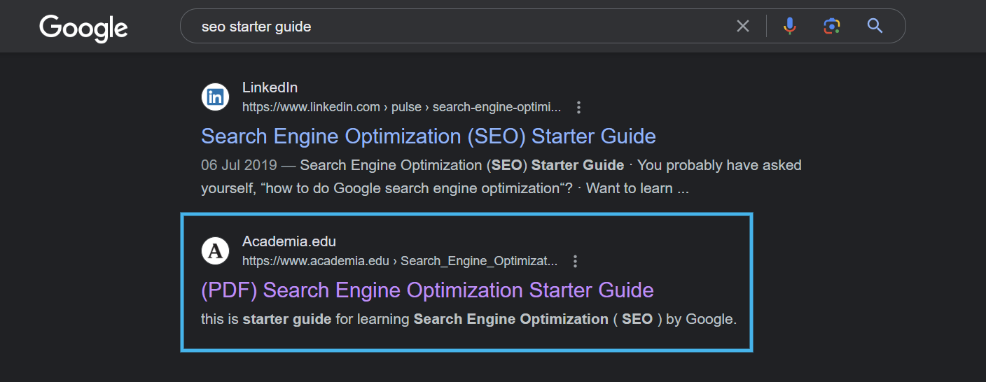Click the Academia.edu favicon
Screen dimensions: 986x382
click(216, 251)
